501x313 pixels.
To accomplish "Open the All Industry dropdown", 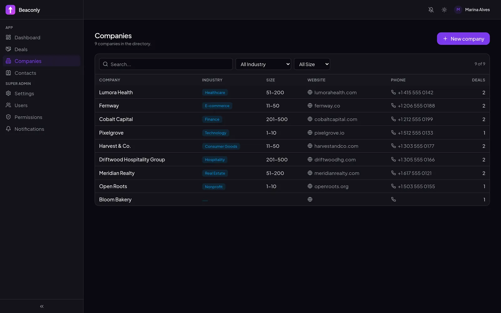I will (263, 64).
